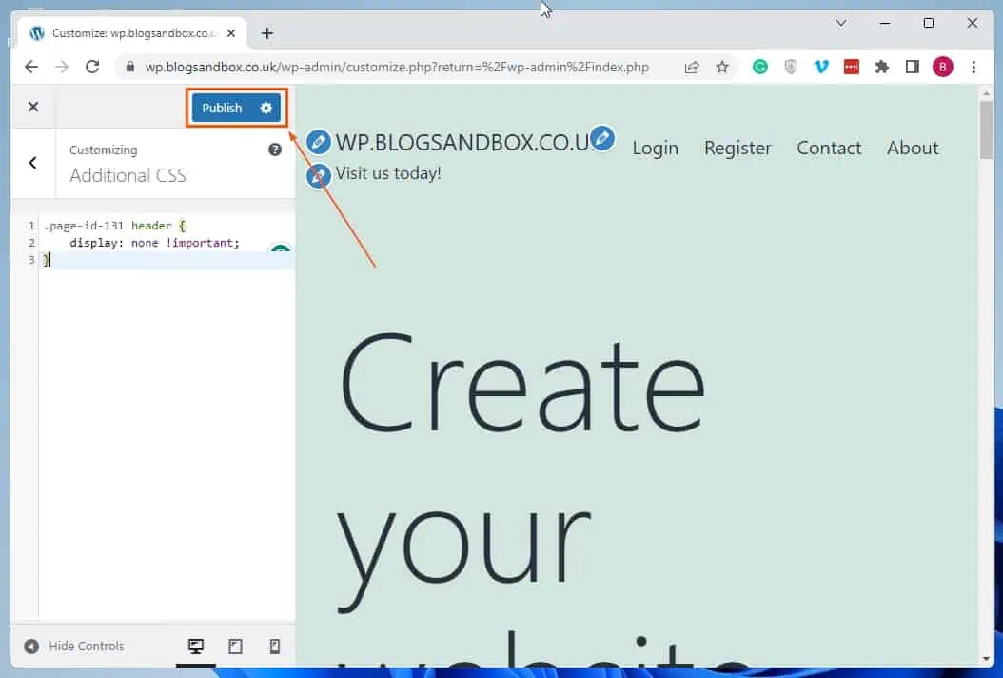Image resolution: width=1003 pixels, height=678 pixels.
Task: Open the About menu link
Action: click(x=913, y=148)
